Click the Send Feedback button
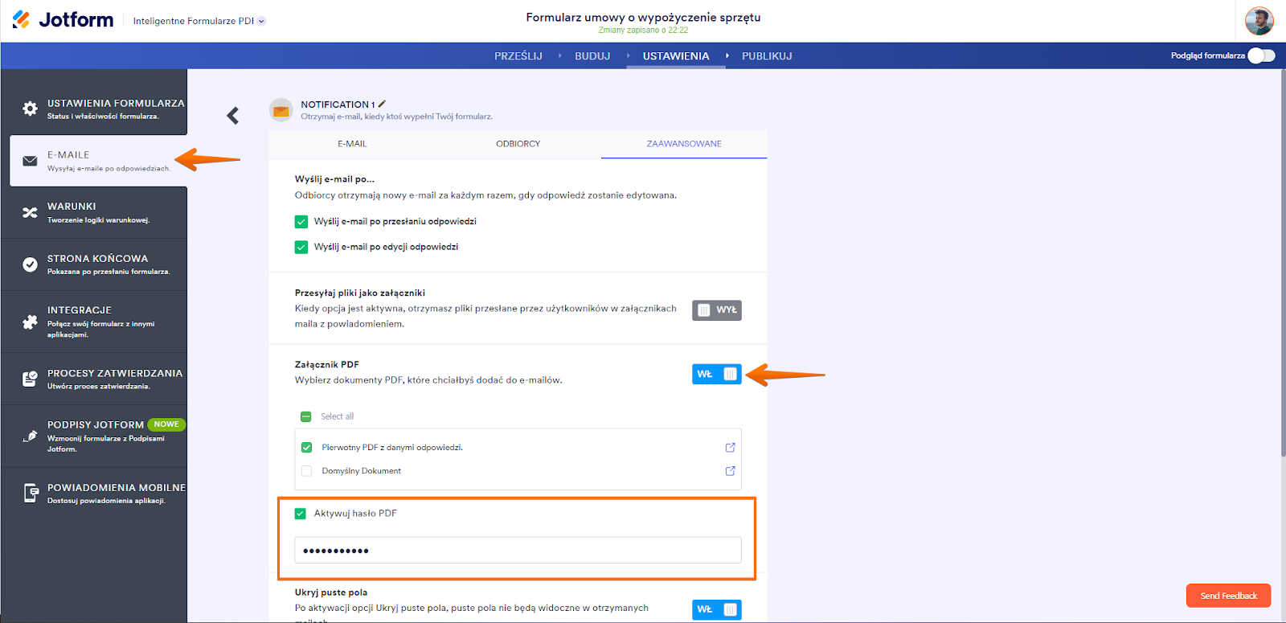1286x623 pixels. point(1228,596)
